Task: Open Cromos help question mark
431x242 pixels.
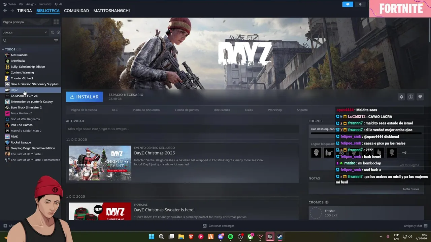Action: pos(327,202)
